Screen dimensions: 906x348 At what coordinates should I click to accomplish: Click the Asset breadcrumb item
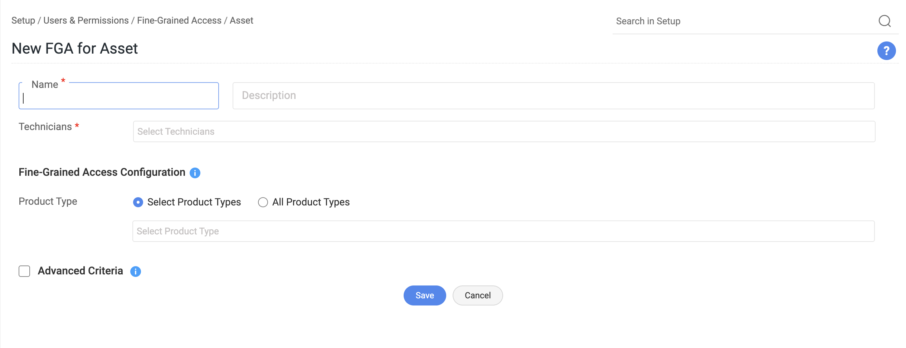pyautogui.click(x=242, y=20)
